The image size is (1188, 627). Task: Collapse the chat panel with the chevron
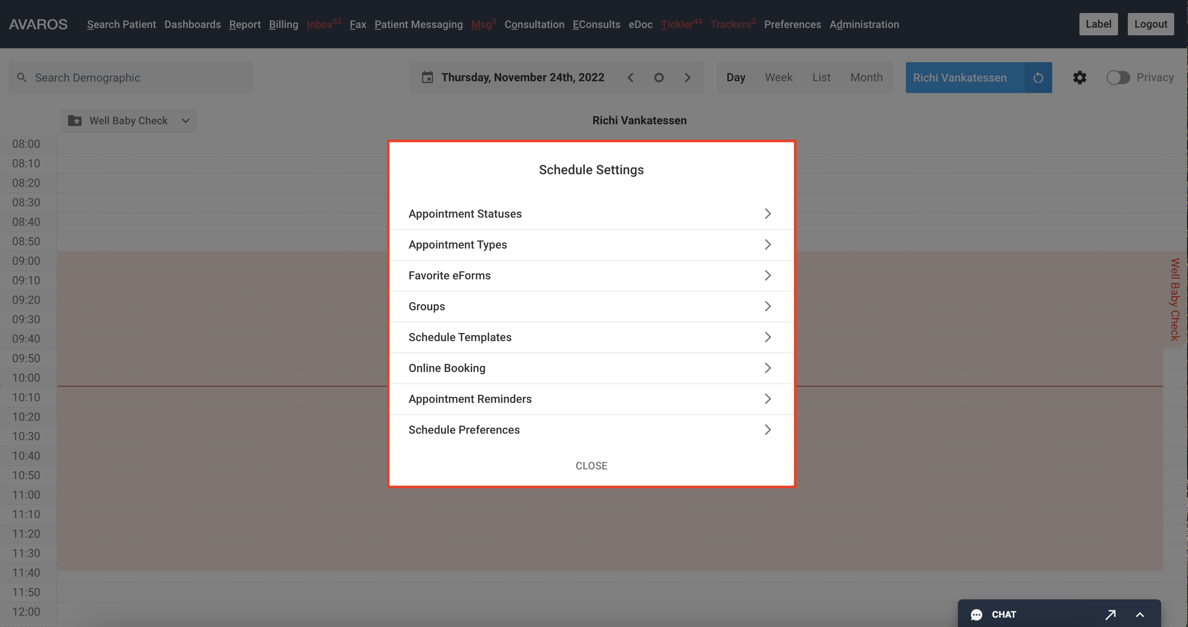[x=1140, y=614]
